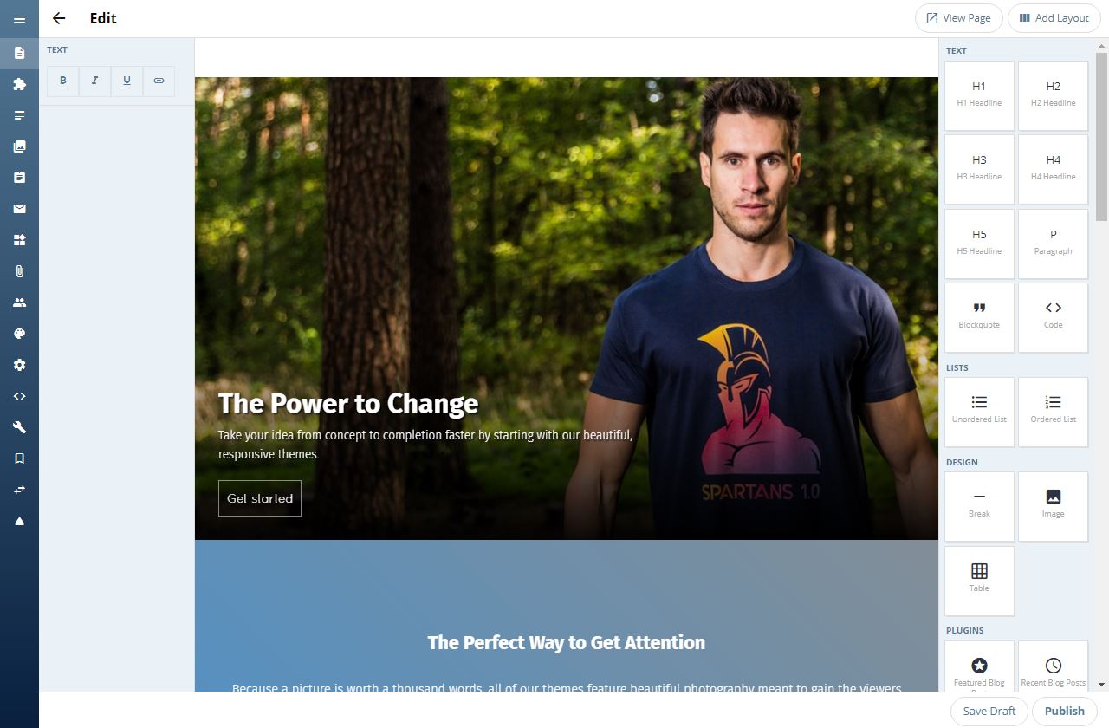This screenshot has width=1109, height=728.
Task: Open the Add Layout button
Action: 1054,18
